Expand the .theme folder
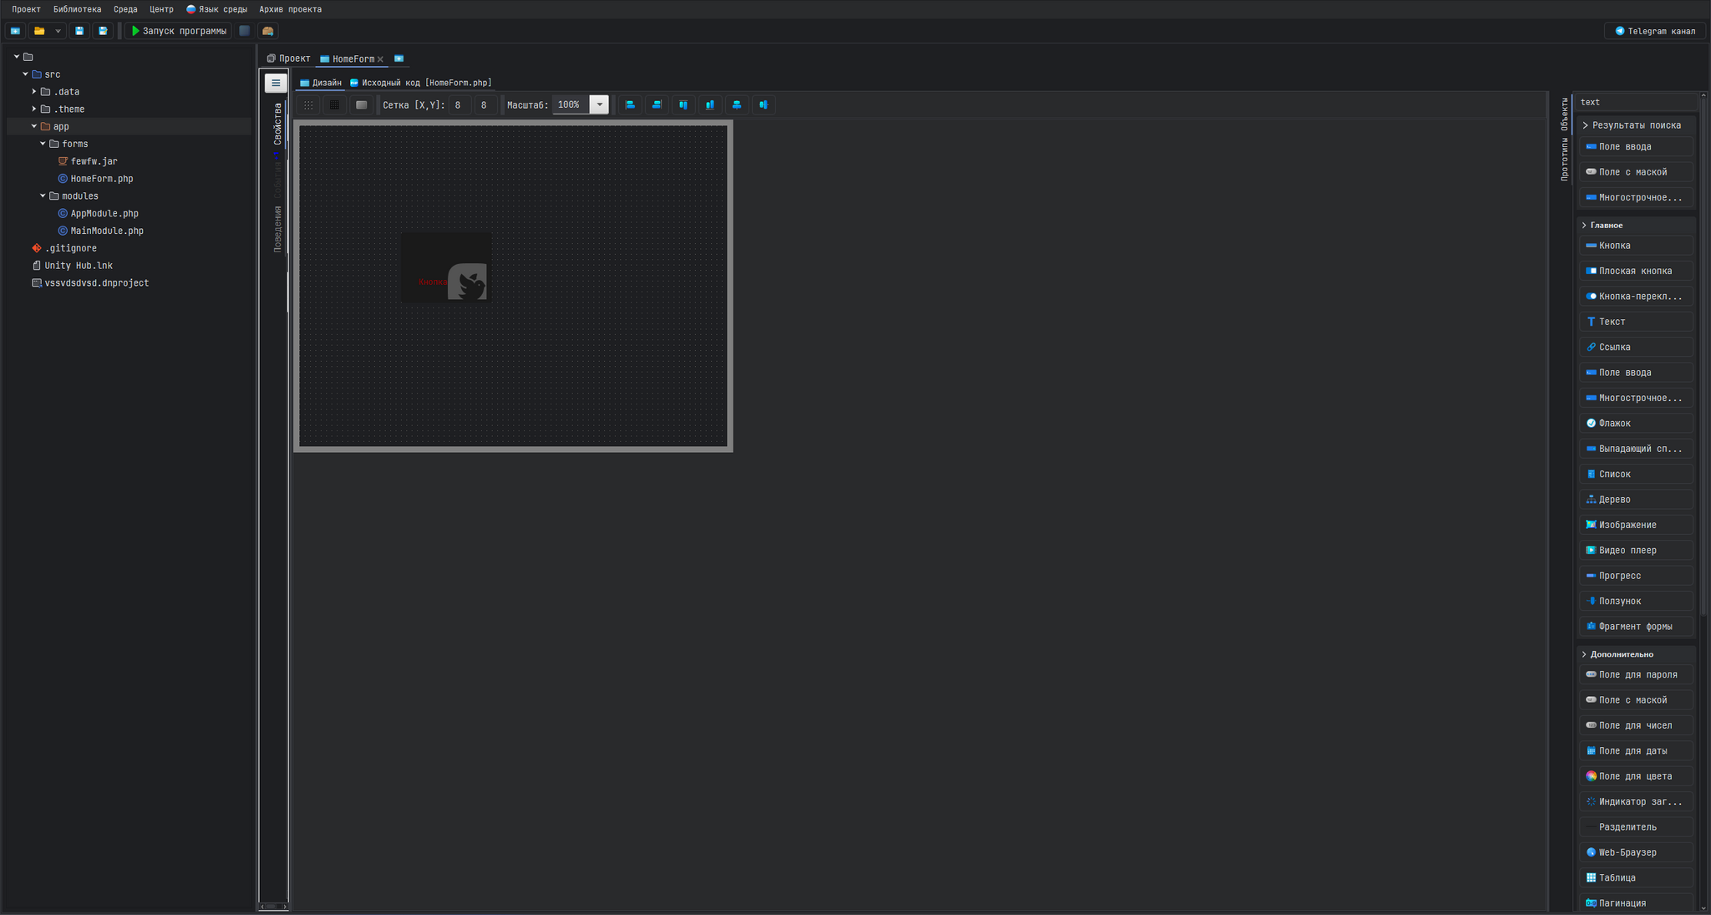 click(x=34, y=109)
